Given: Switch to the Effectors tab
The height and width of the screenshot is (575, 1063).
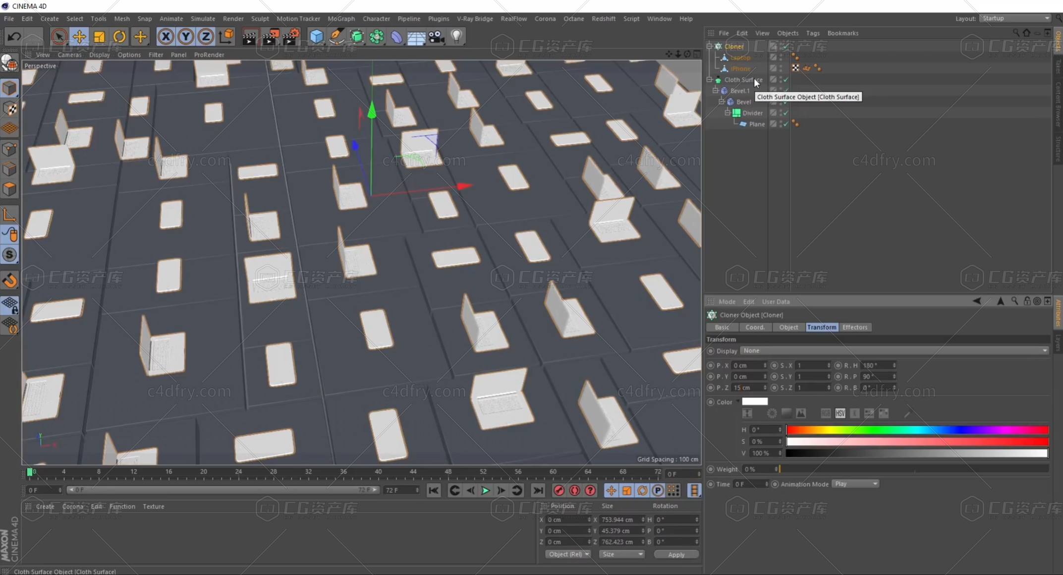Looking at the screenshot, I should point(855,327).
